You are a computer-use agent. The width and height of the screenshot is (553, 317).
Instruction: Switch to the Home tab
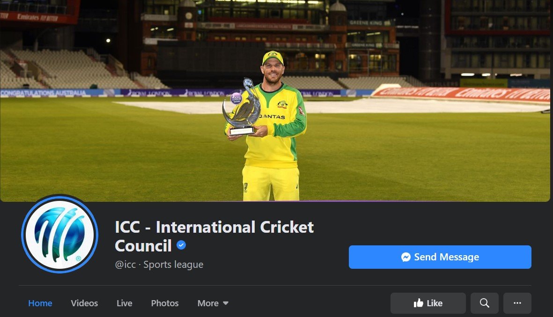[x=40, y=303]
